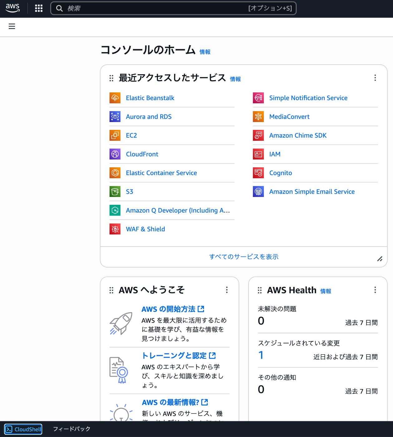Open the Elastic Container Service link
The width and height of the screenshot is (393, 437).
click(161, 173)
